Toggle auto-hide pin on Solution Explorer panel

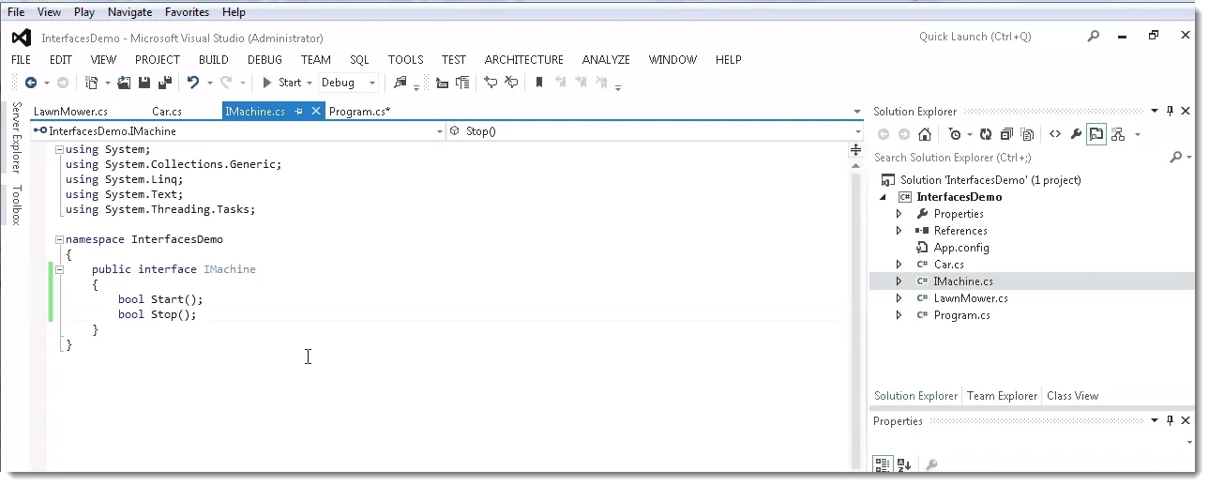click(x=1170, y=111)
